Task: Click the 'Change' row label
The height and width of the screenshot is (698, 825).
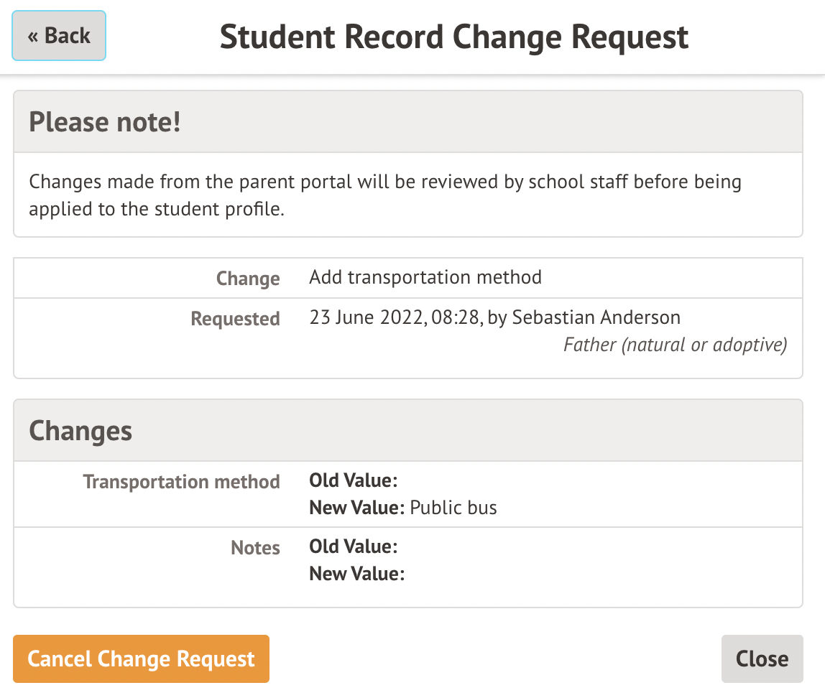Action: tap(248, 279)
